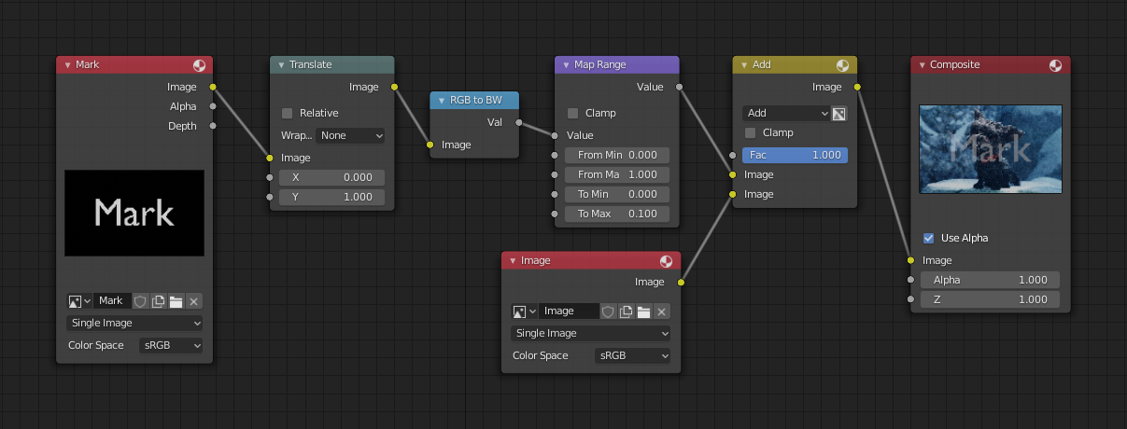
Task: Open image folder icon in Image node
Action: [x=643, y=311]
